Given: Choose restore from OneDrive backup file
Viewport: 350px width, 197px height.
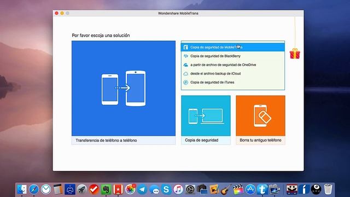Looking at the screenshot, I should [x=233, y=65].
